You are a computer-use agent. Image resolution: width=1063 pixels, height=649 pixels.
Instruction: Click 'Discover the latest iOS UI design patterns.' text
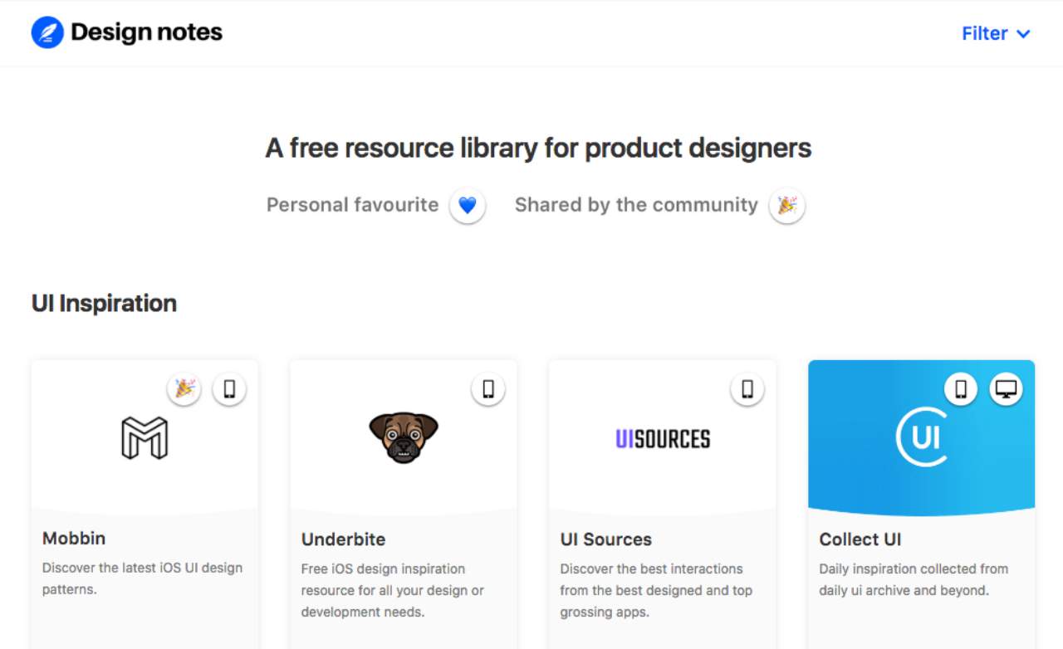142,578
